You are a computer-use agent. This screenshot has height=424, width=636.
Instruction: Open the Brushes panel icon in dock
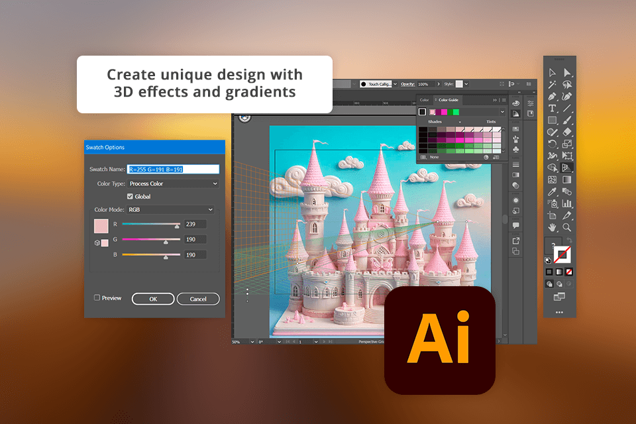[x=516, y=139]
